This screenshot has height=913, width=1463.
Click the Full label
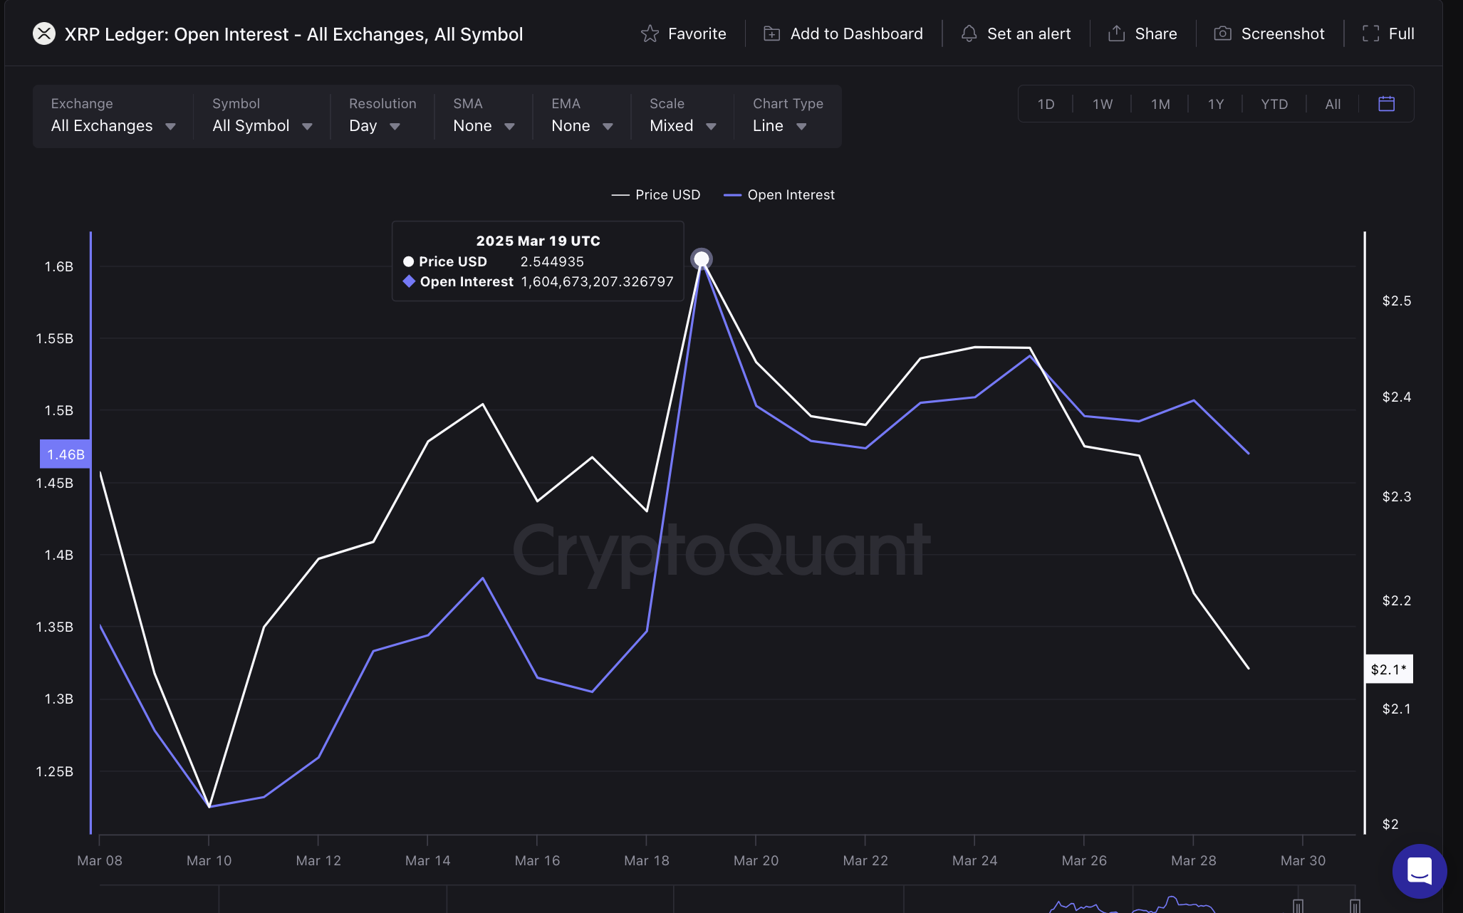(1401, 33)
